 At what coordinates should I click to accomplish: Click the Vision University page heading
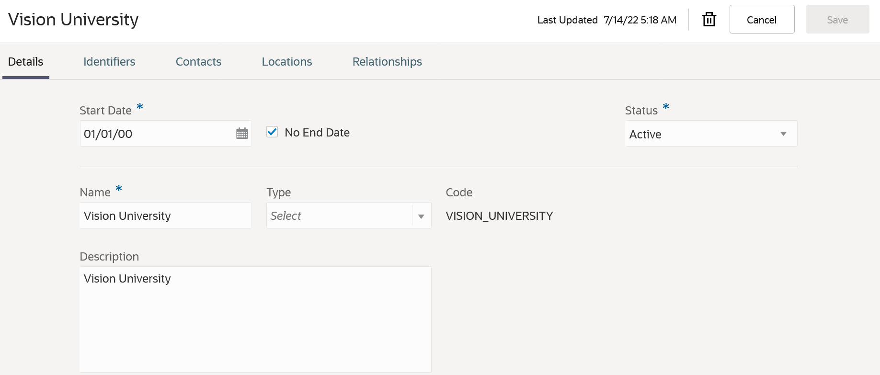[x=73, y=20]
